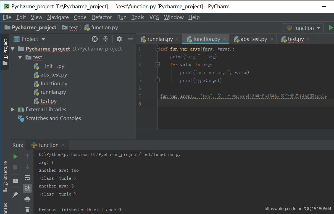Open Project panel settings gear

(119, 39)
